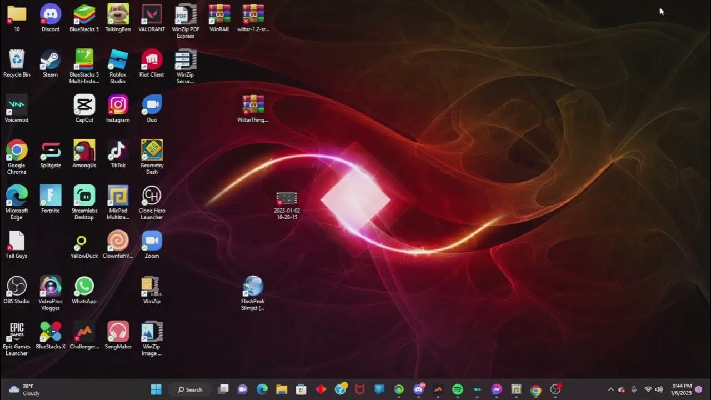
Task: Select the Zoom desktop shortcut
Action: [x=152, y=245]
